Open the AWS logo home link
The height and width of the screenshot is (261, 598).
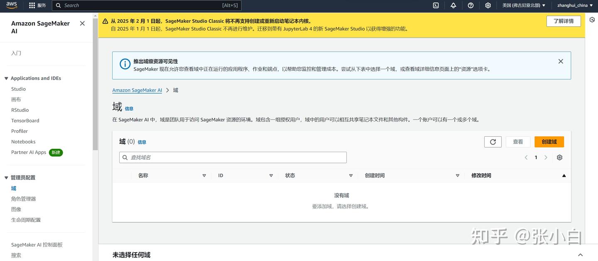point(12,5)
